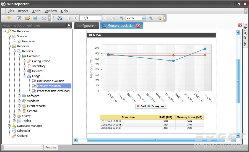Open the scheduled scan toolbar icon
Viewport: 249px width, 152px height.
(19, 18)
